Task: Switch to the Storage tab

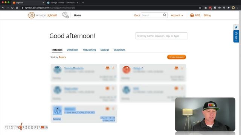Action: [x=105, y=50]
